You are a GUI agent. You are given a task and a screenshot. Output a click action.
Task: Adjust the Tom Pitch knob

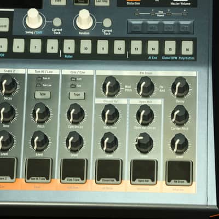click(x=41, y=113)
